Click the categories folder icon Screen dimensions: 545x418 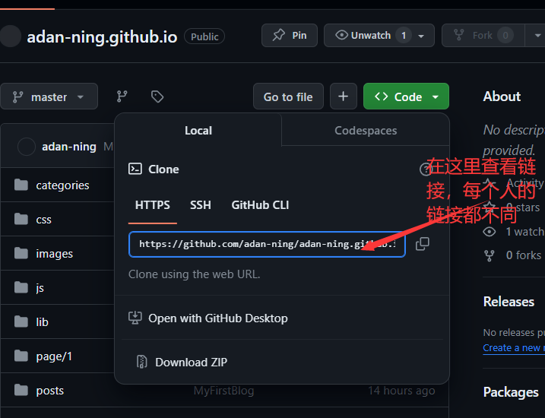pos(21,185)
